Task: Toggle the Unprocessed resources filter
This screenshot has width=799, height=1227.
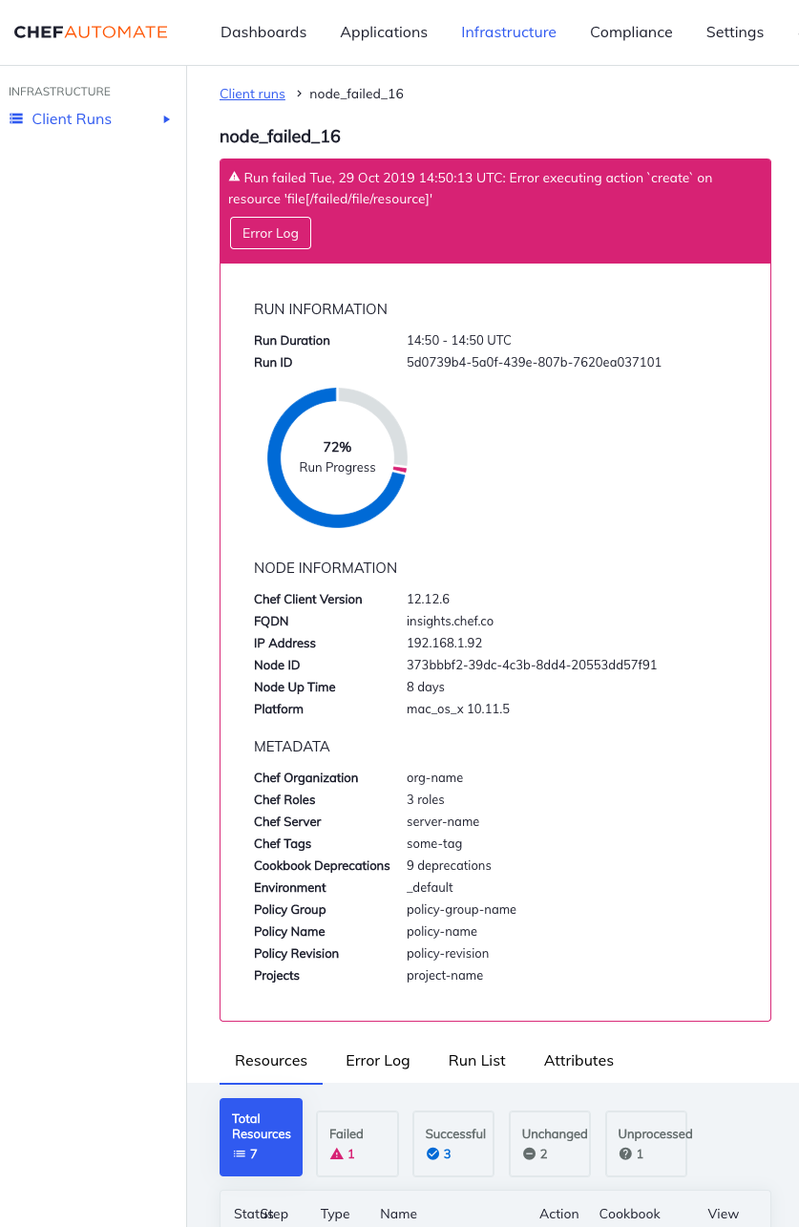Action: pyautogui.click(x=645, y=1144)
